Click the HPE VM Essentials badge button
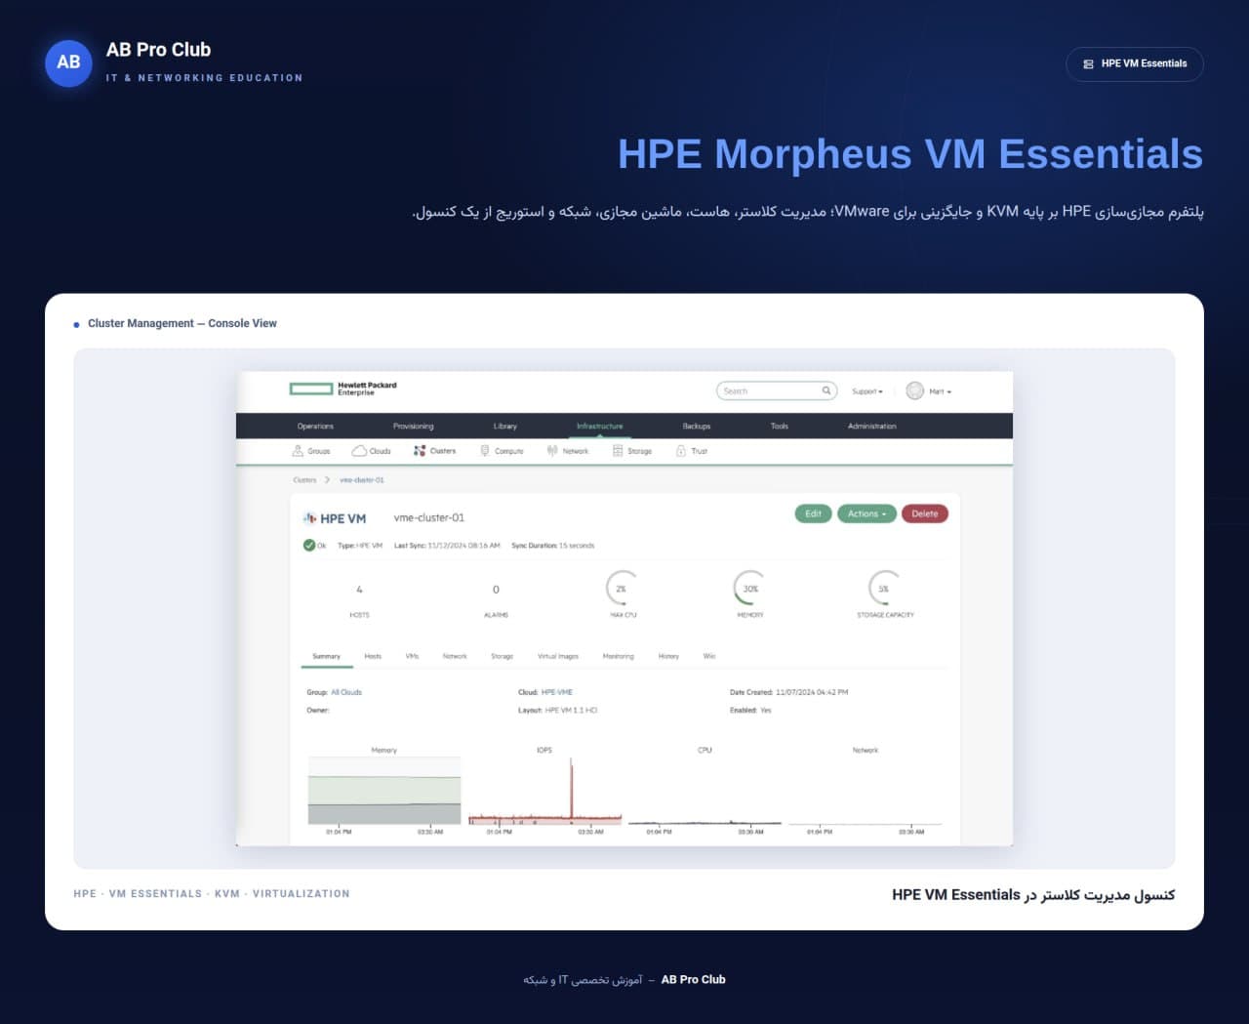 1135,63
